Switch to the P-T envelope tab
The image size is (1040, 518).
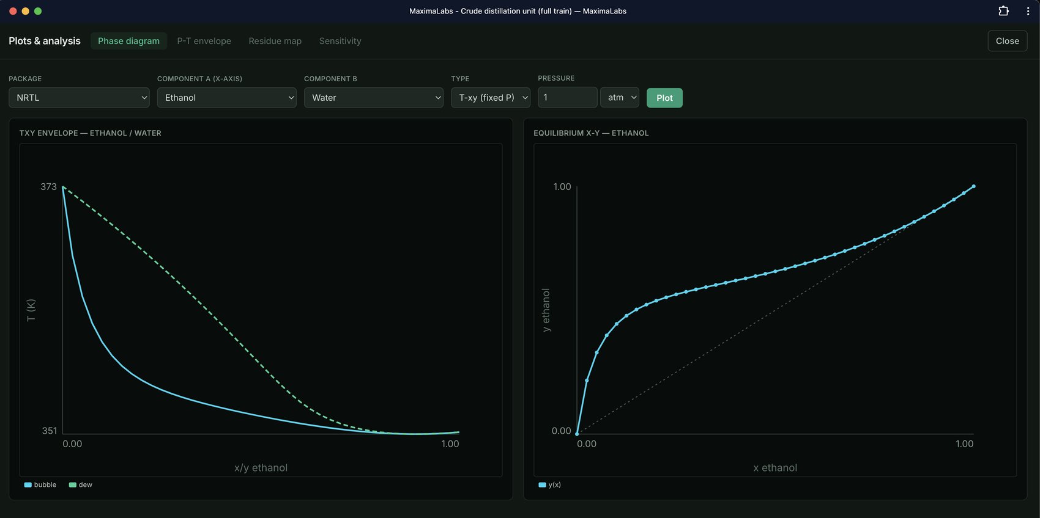pyautogui.click(x=204, y=41)
